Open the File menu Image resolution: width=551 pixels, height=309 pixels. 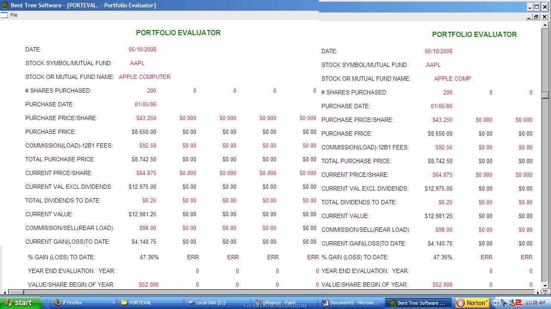coord(14,15)
